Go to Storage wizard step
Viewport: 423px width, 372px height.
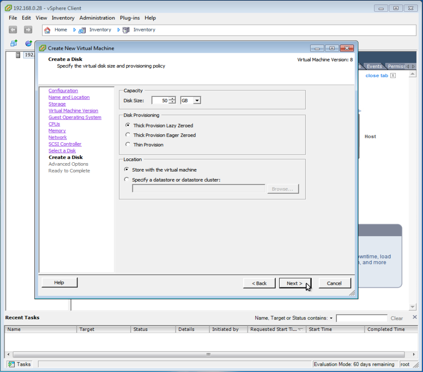[57, 104]
